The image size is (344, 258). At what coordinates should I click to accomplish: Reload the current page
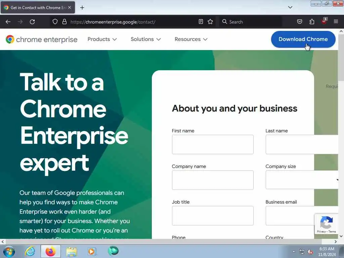click(x=32, y=22)
